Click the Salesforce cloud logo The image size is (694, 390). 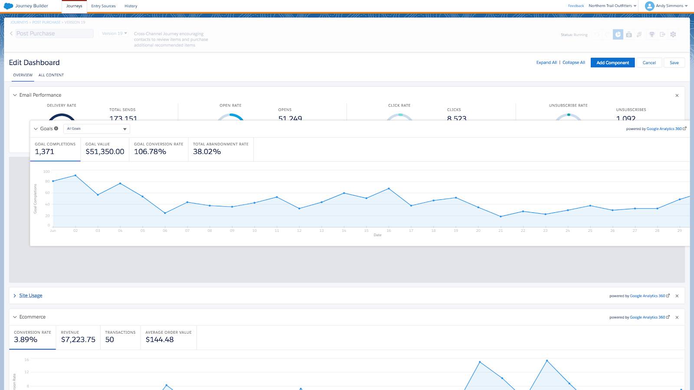8,6
